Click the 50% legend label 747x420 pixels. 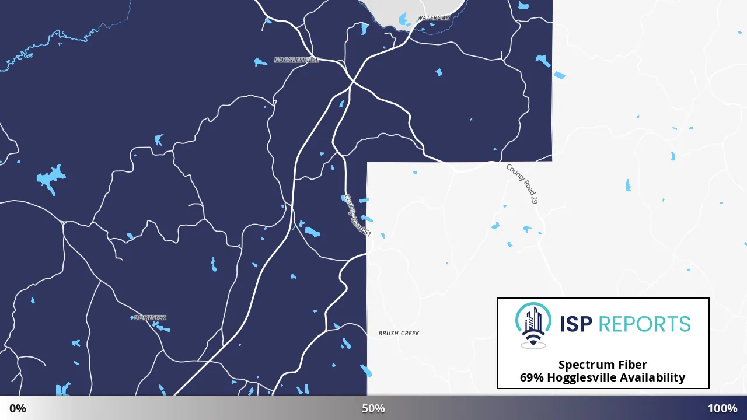[x=373, y=408]
